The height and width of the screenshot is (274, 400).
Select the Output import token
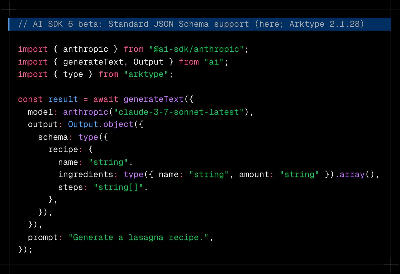[x=148, y=61]
